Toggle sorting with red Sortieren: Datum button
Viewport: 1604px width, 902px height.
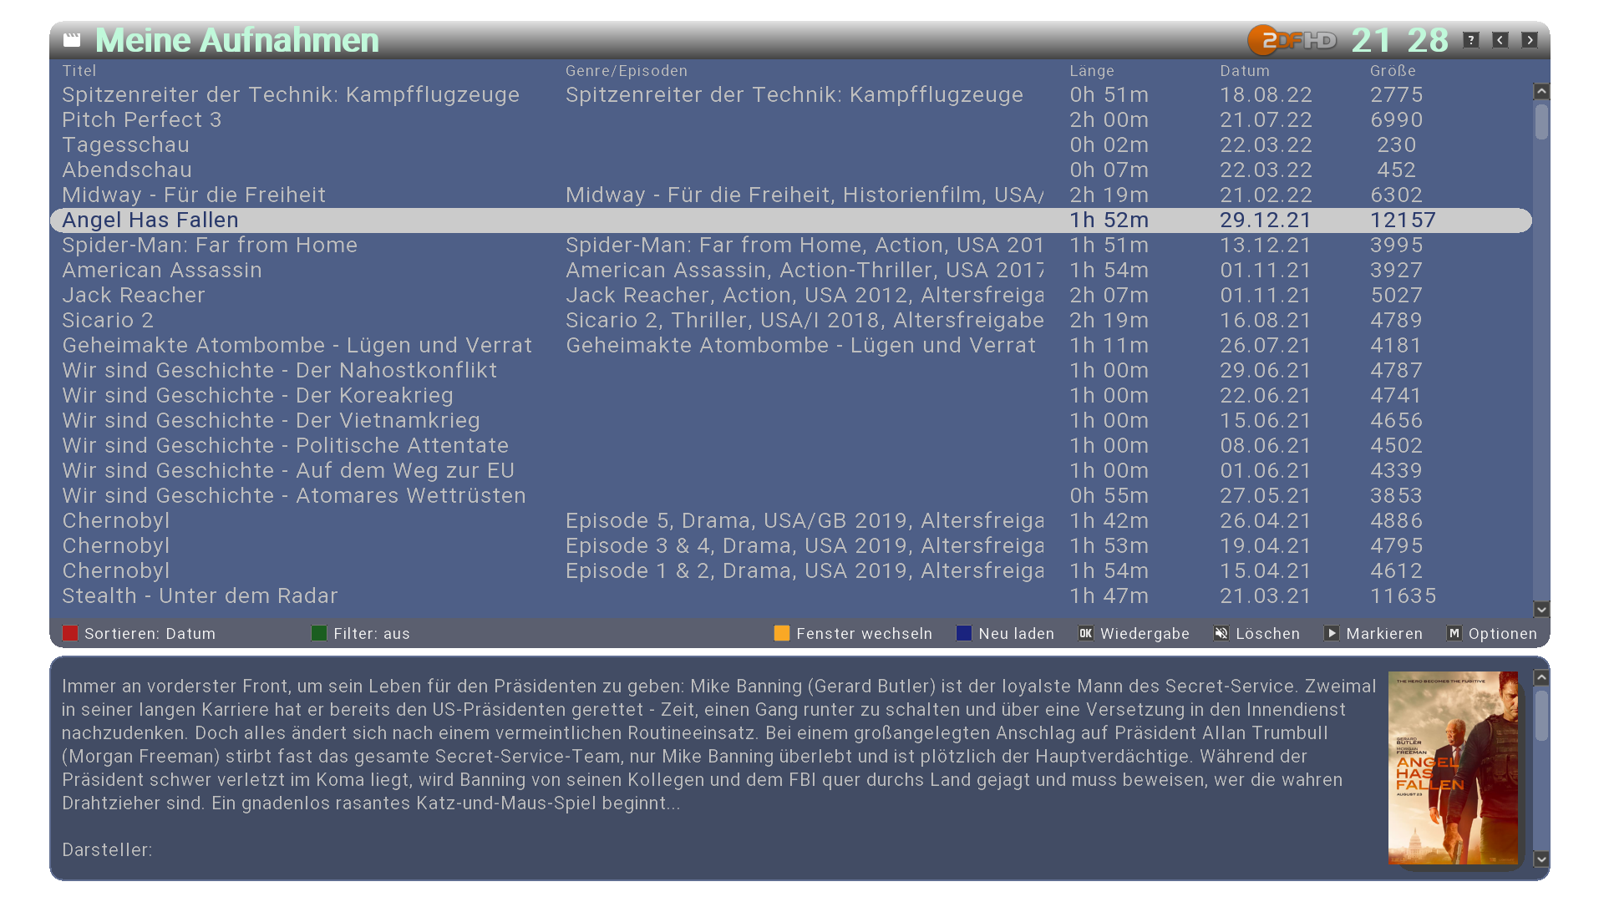(70, 634)
